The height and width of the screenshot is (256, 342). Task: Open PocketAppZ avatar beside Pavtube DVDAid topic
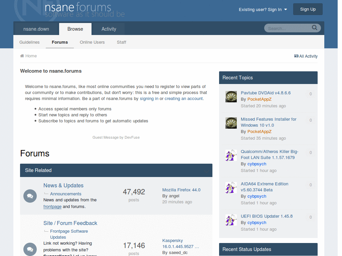pos(231,97)
